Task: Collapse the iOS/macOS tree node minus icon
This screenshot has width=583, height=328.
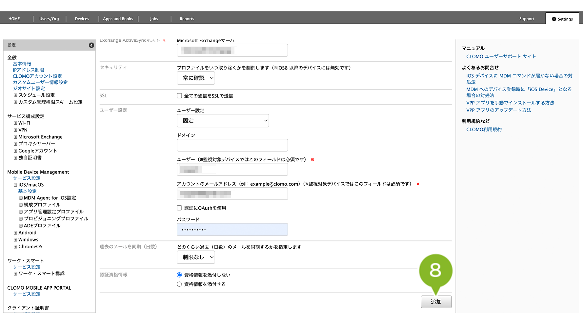Action: (15, 185)
